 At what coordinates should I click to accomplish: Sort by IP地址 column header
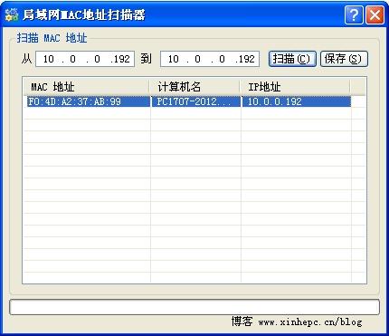point(295,87)
